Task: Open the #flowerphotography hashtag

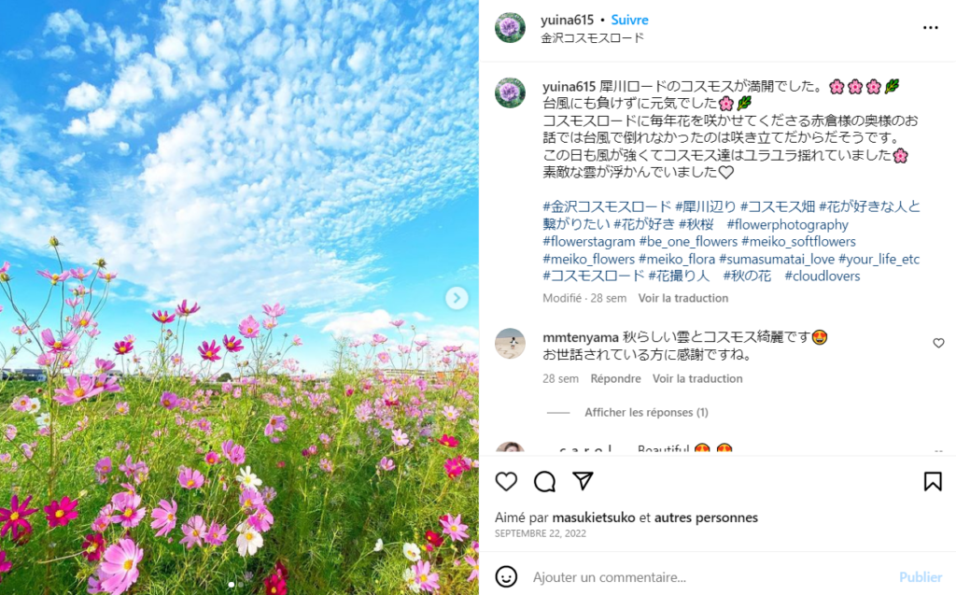Action: (x=787, y=224)
